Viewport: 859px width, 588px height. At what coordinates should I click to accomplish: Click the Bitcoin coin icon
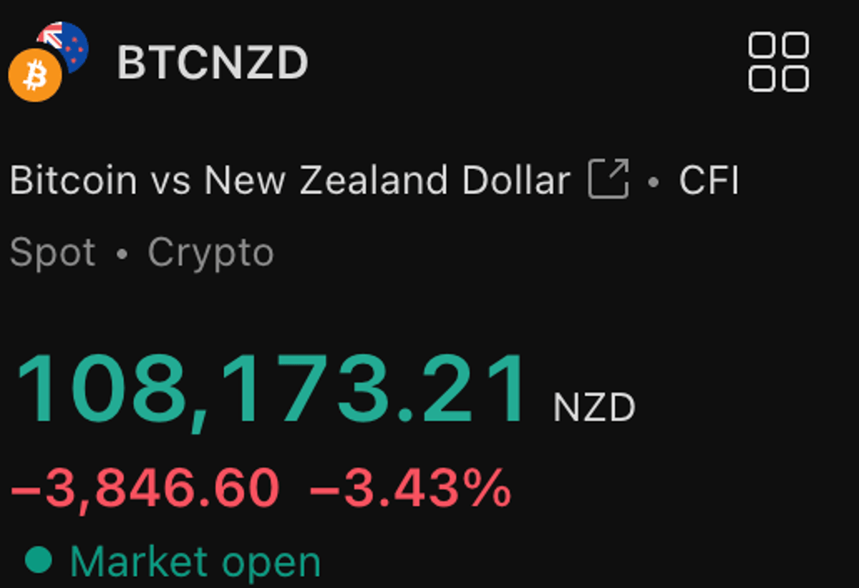point(34,74)
